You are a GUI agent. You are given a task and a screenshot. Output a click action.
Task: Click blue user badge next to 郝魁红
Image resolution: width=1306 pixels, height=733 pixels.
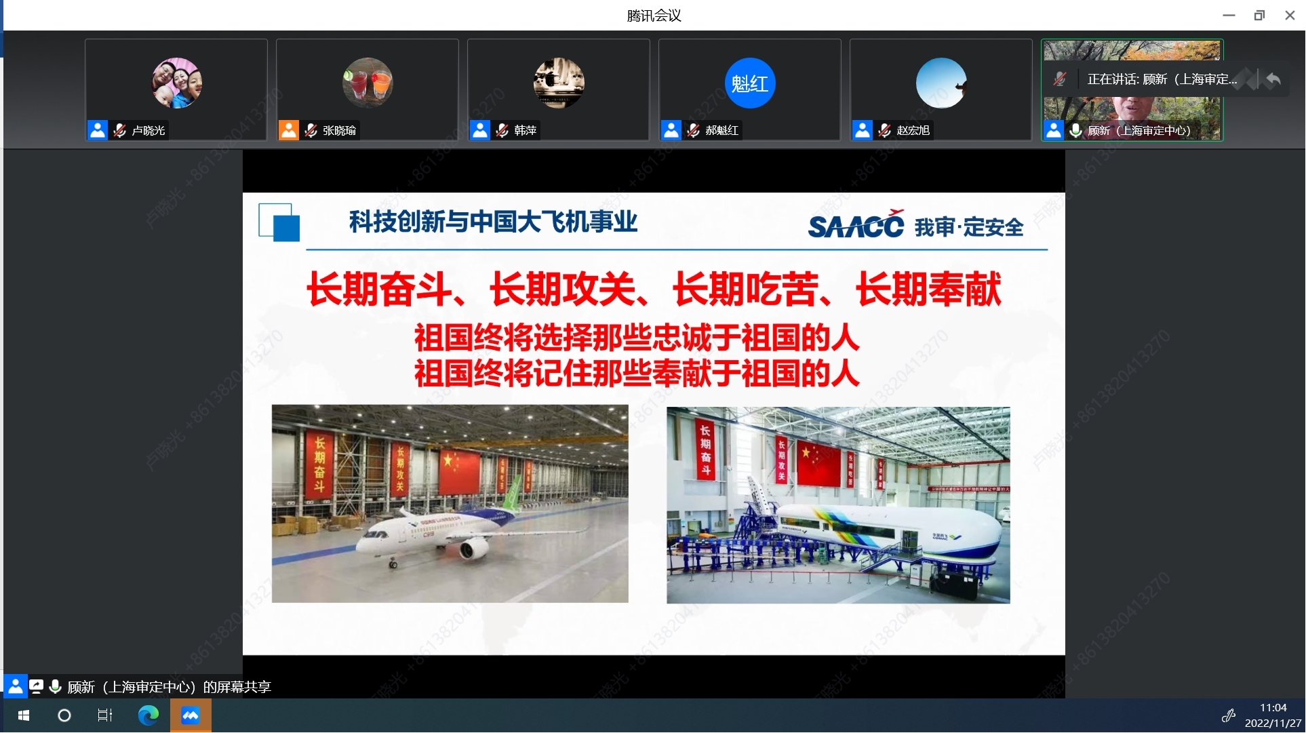[671, 130]
